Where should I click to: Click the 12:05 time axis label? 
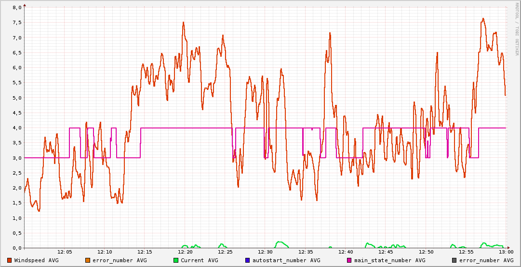pyautogui.click(x=65, y=252)
